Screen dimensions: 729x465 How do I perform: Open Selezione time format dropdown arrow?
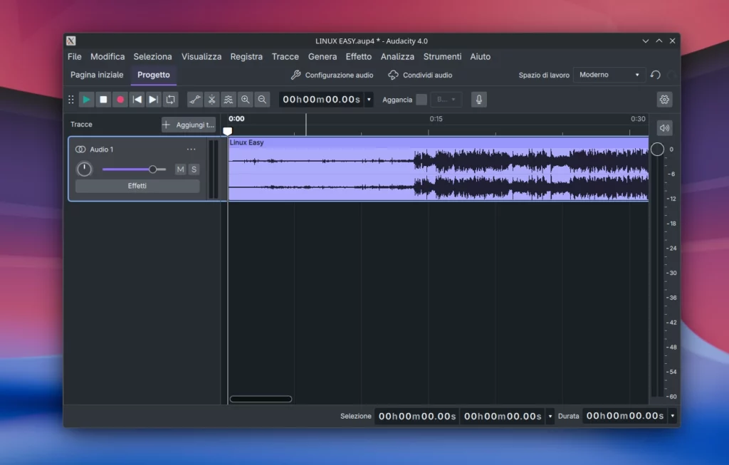(550, 416)
